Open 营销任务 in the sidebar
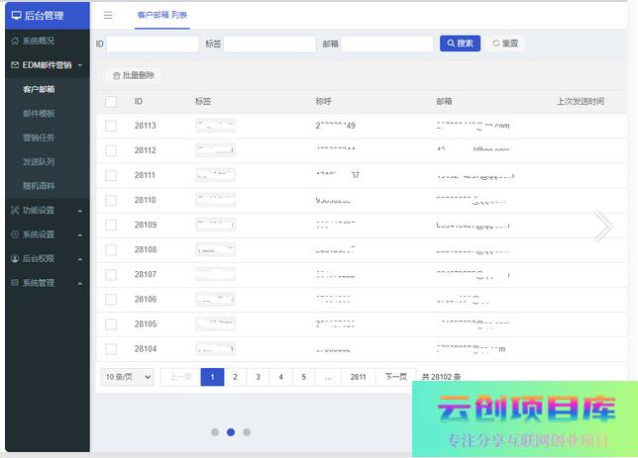Screen dimensions: 638x458 pyautogui.click(x=48, y=137)
